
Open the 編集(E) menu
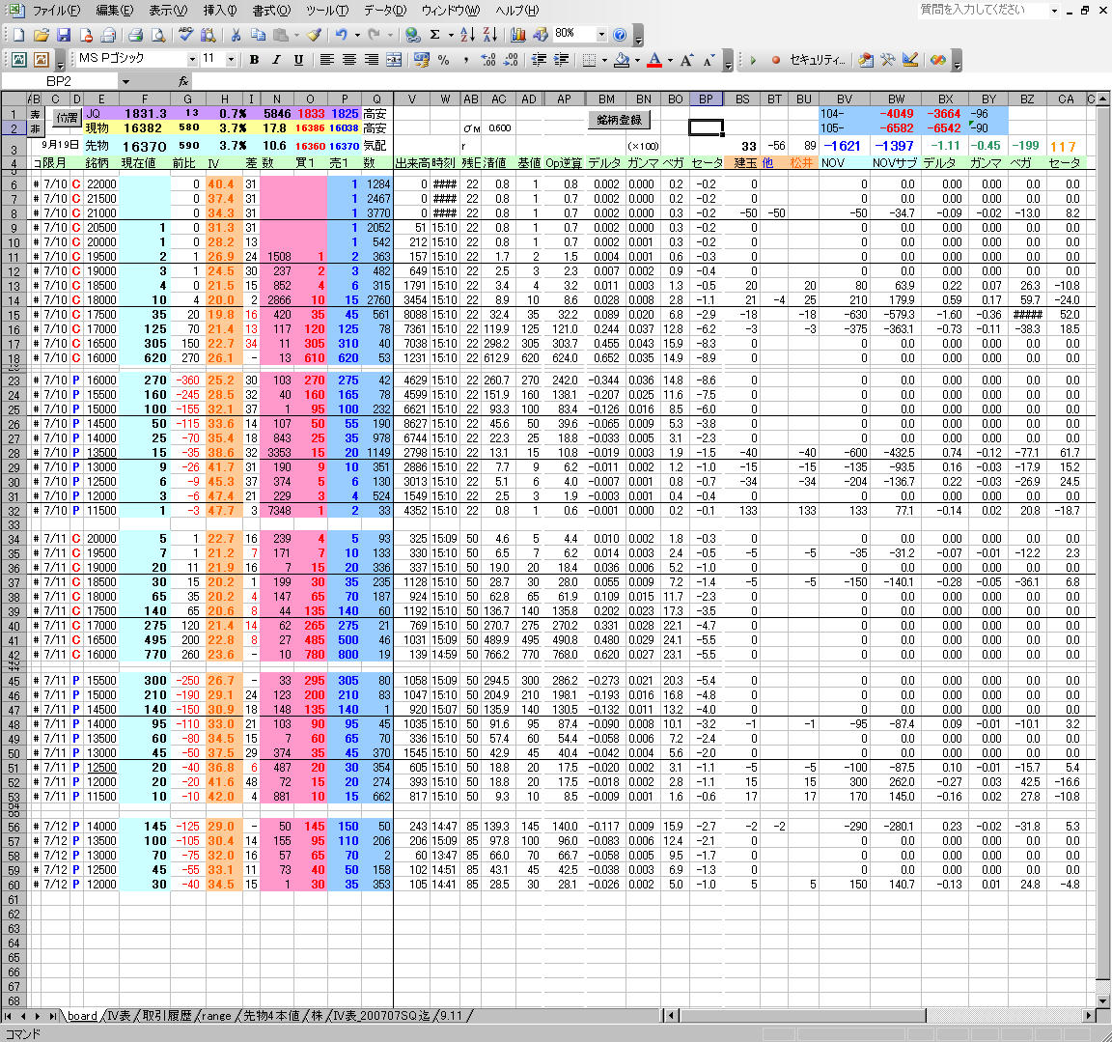point(114,10)
